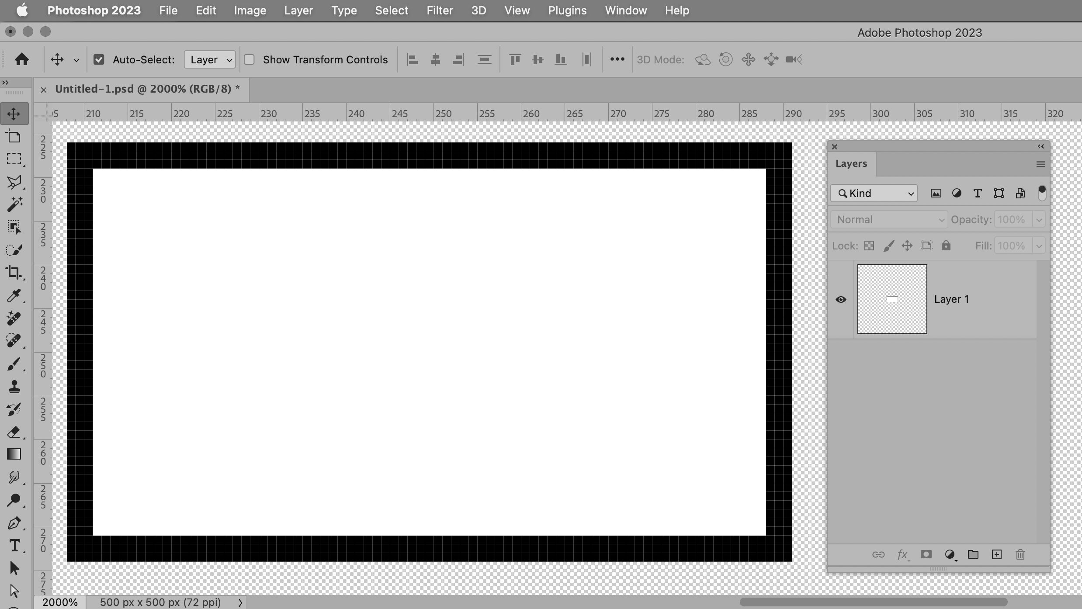The width and height of the screenshot is (1082, 609).
Task: Open the Opacity slider
Action: click(x=1039, y=219)
